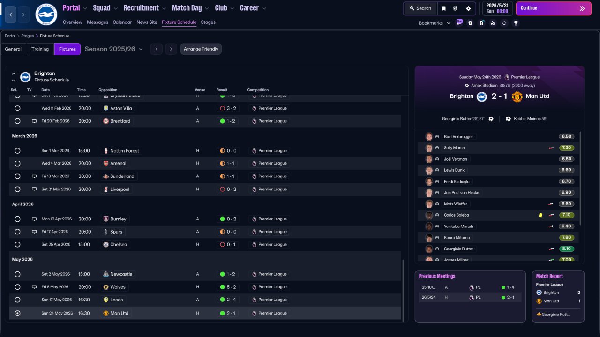Select the Burnley fixture radio button
600x337 pixels.
(x=17, y=219)
